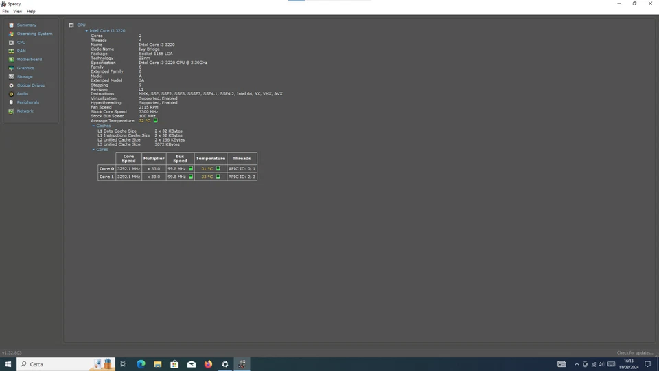This screenshot has width=659, height=371.
Task: Click Core 1 bus speed green indicator
Action: 191,177
